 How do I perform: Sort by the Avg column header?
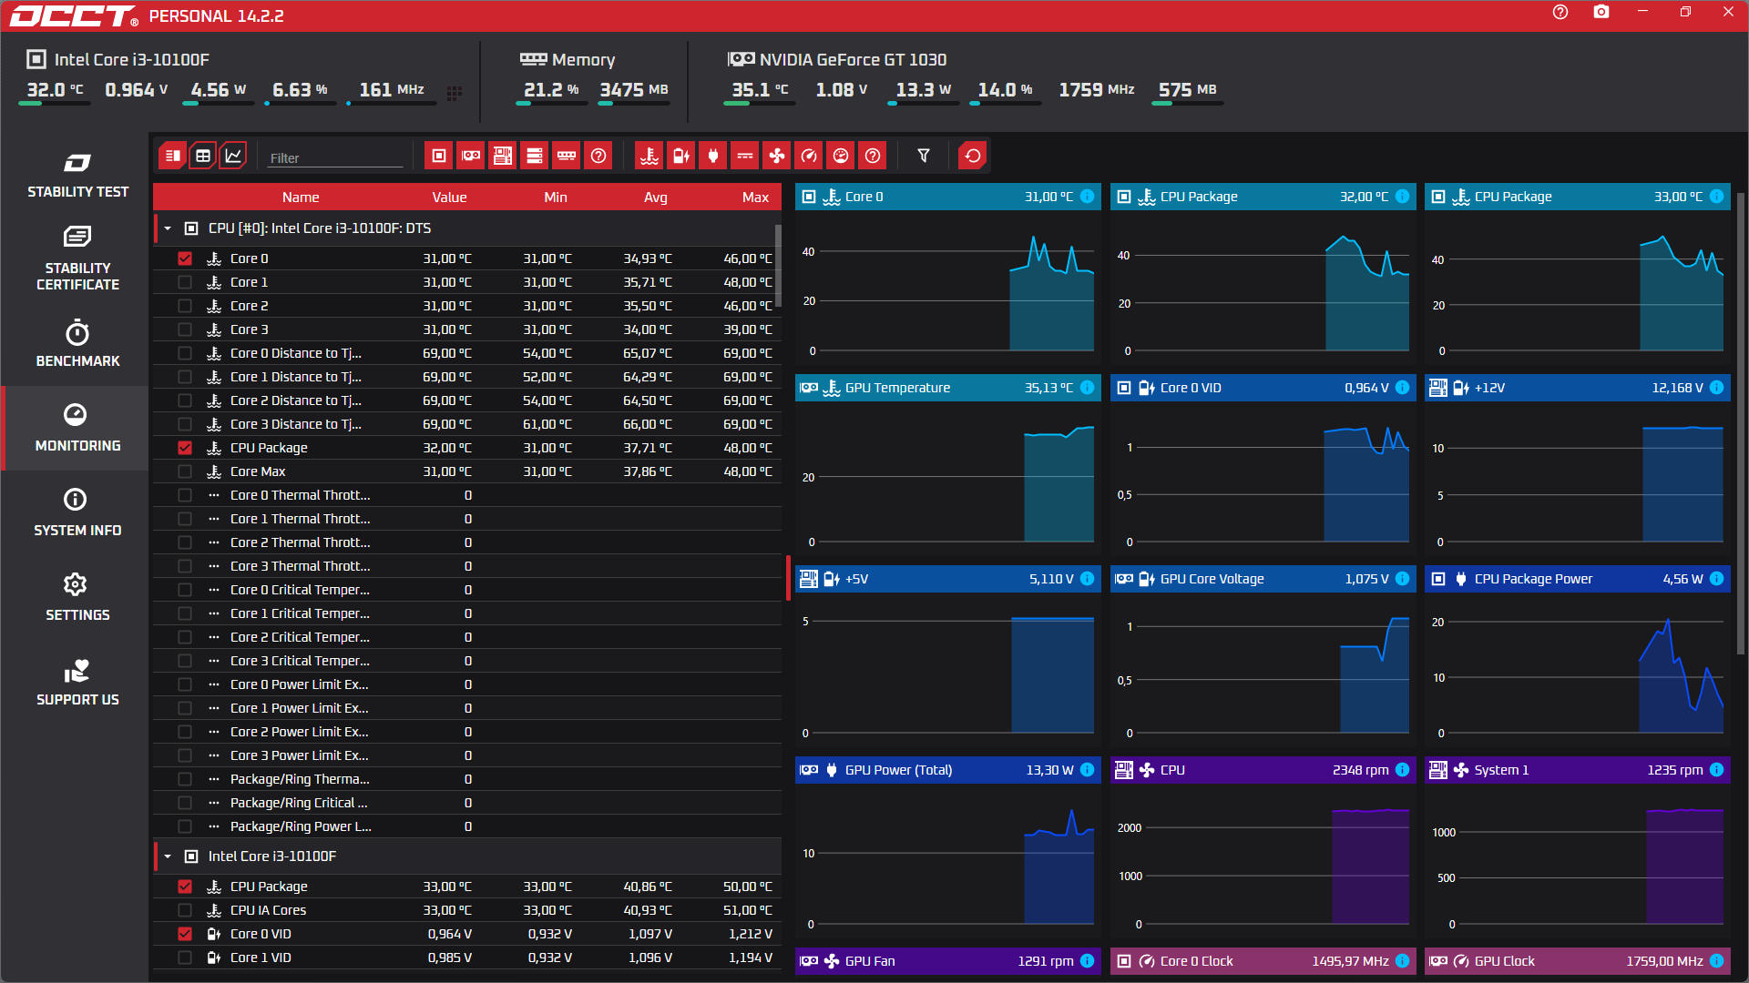656,198
